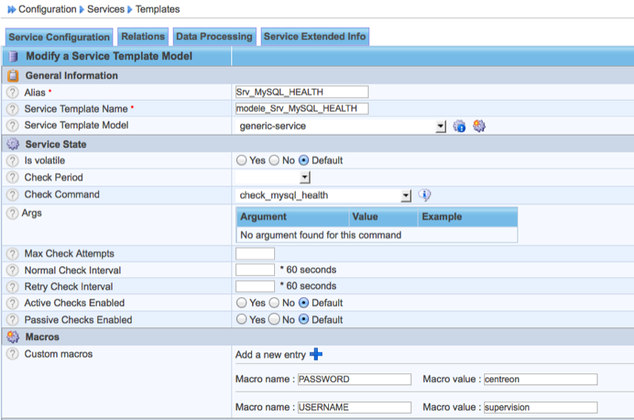Open the Data Processing tab
The height and width of the screenshot is (420, 634).
[214, 36]
